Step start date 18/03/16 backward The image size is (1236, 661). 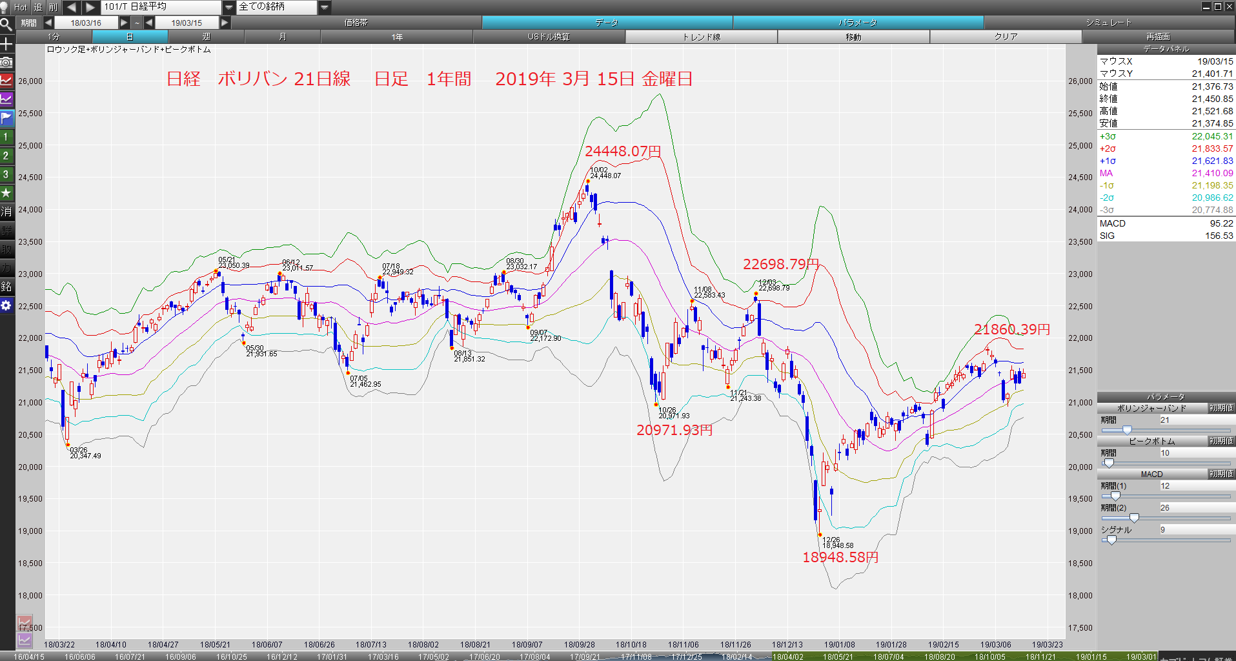click(48, 23)
